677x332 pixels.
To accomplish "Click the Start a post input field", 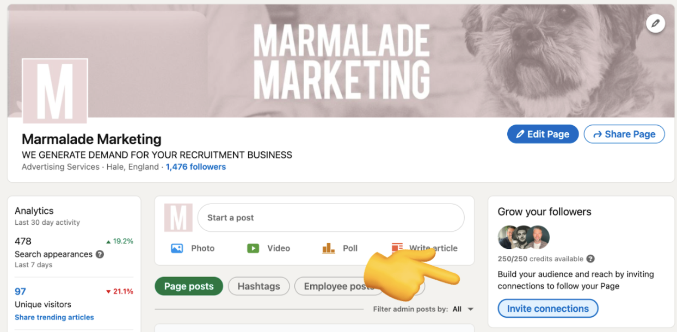I will tap(331, 218).
